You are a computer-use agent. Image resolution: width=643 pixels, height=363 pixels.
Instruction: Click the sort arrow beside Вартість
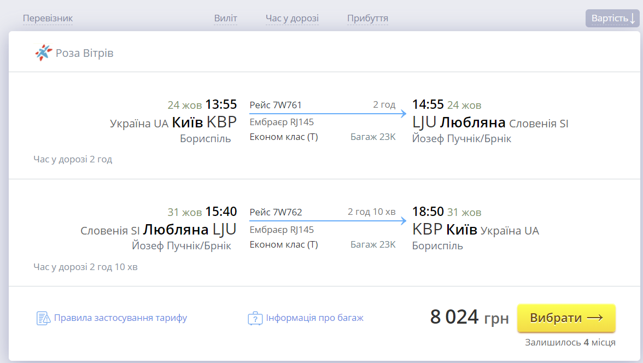[x=633, y=19]
